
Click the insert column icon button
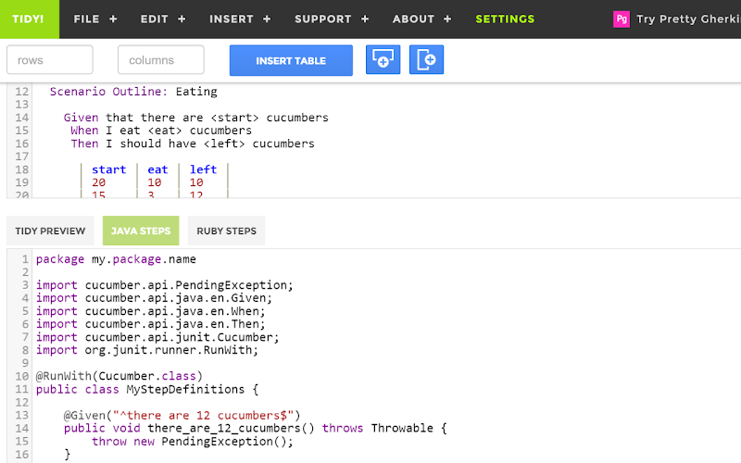[426, 59]
